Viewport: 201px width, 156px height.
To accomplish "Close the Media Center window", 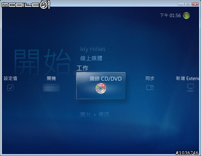I will point(195,4).
